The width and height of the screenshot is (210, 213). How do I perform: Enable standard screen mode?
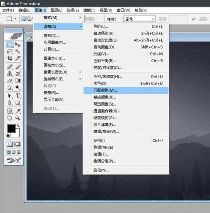tap(8, 152)
